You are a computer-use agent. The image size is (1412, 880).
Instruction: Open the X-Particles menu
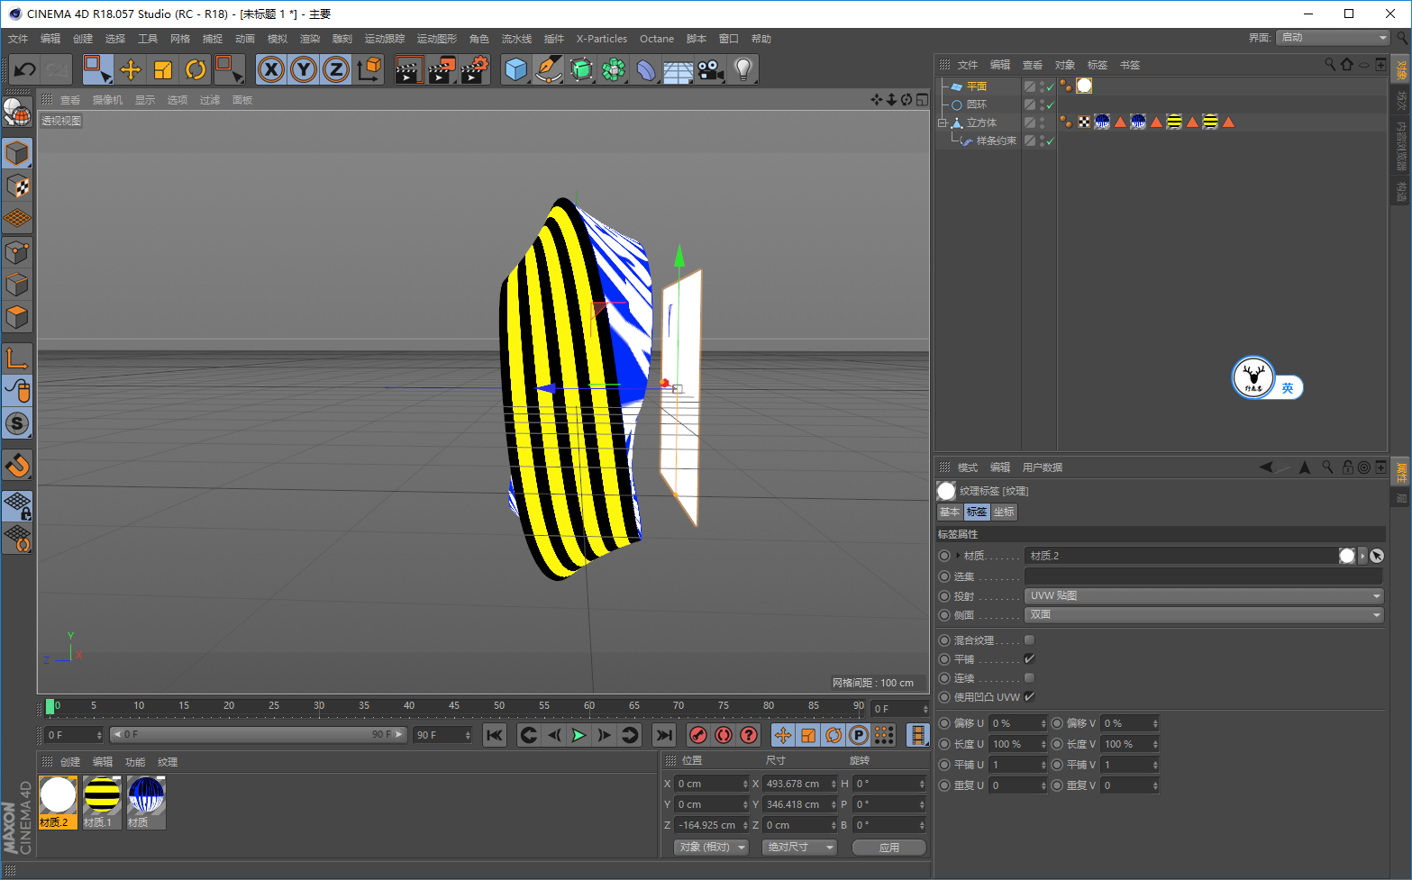pyautogui.click(x=602, y=39)
